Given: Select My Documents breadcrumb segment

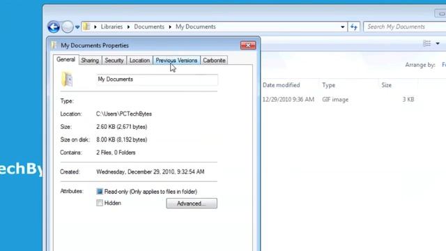Looking at the screenshot, I should [x=196, y=26].
